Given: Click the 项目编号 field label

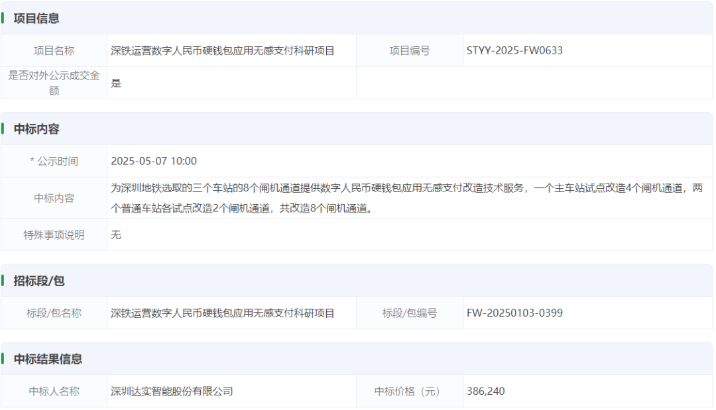Looking at the screenshot, I should [410, 50].
